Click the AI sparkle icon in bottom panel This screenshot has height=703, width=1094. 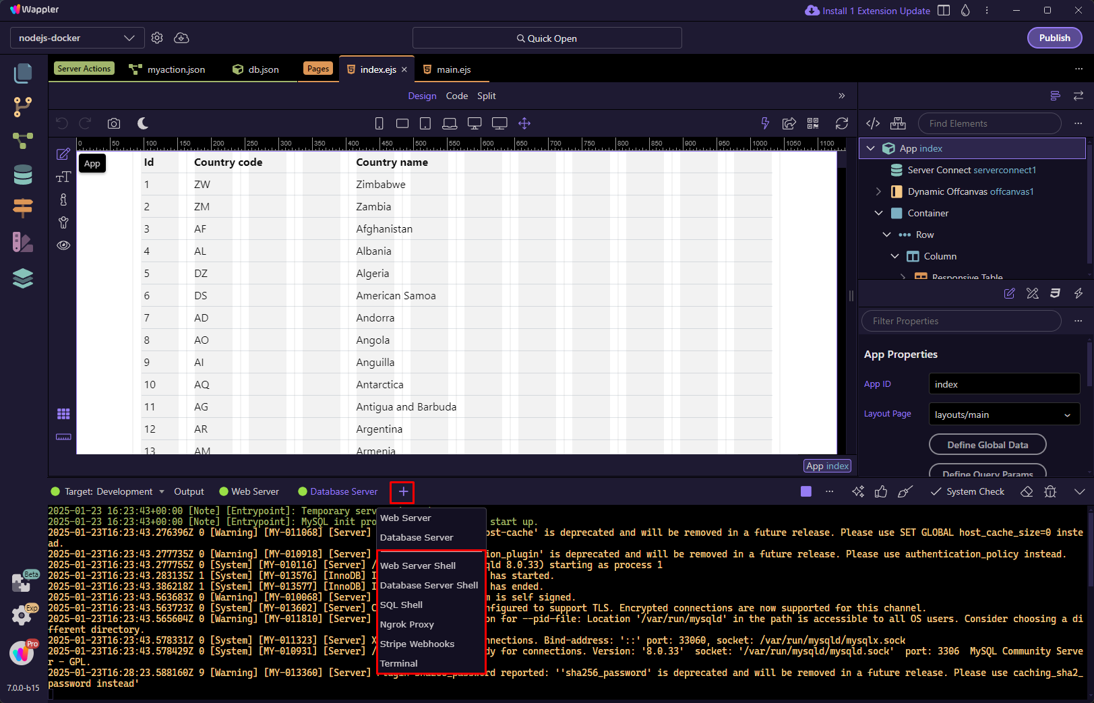point(857,491)
